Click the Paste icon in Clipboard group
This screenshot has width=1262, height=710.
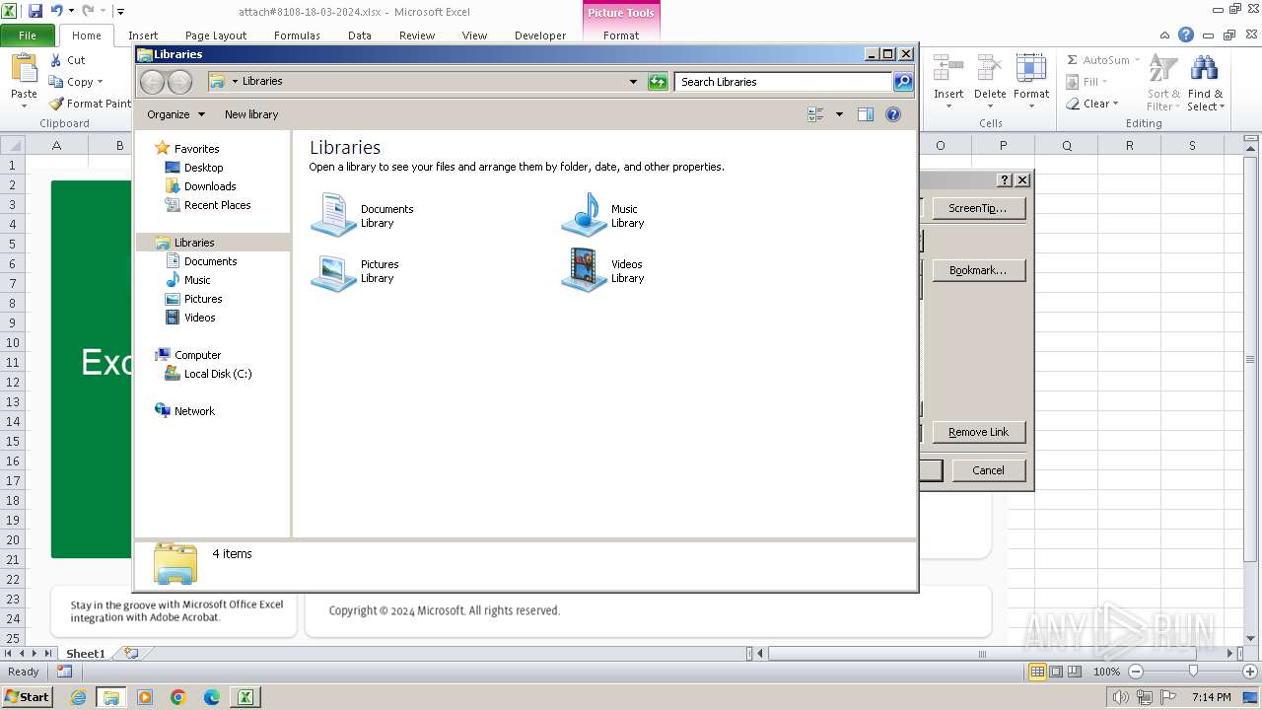(x=24, y=69)
